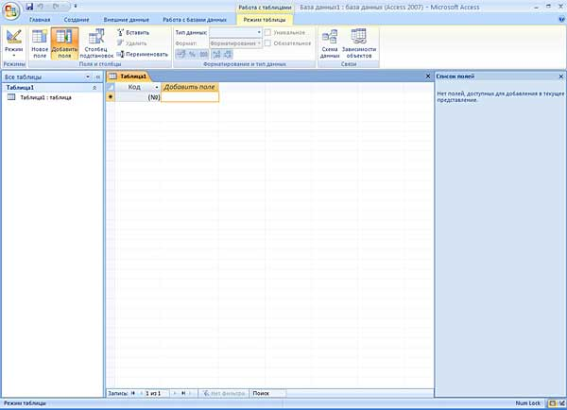Viewport: 567px width, 410px height.
Task: Apply percent format icon
Action: 193,54
